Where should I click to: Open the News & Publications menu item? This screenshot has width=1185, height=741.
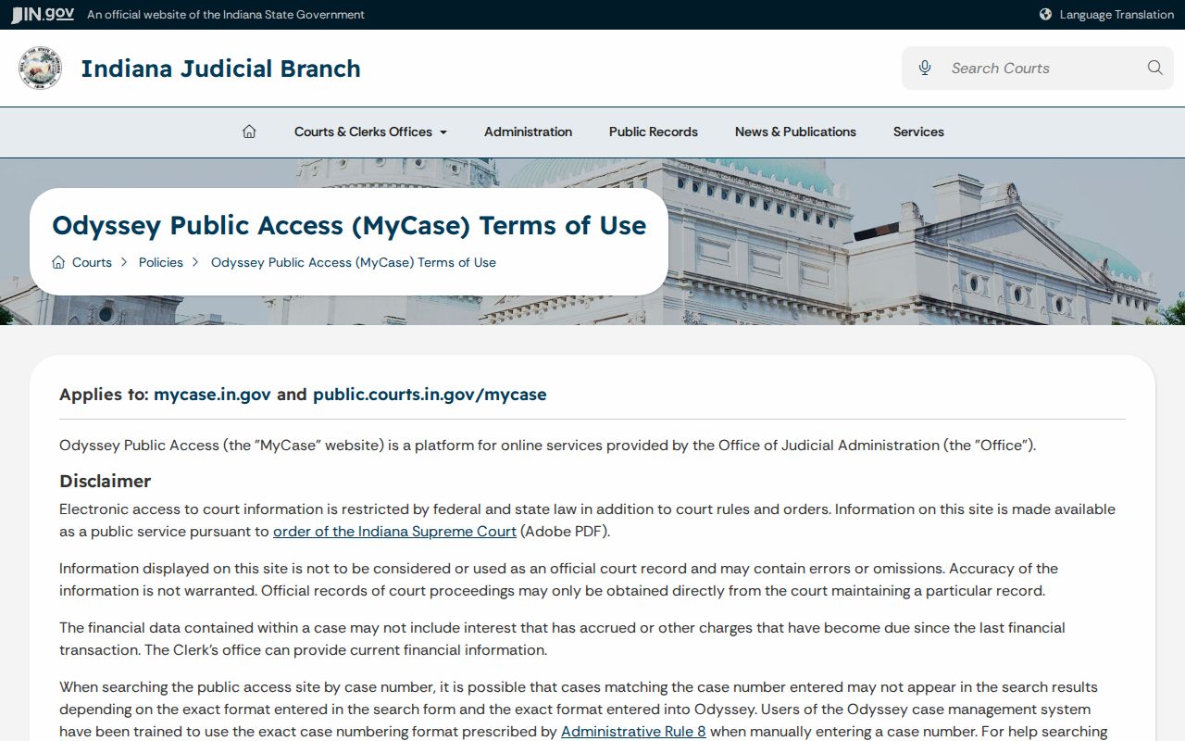795,132
